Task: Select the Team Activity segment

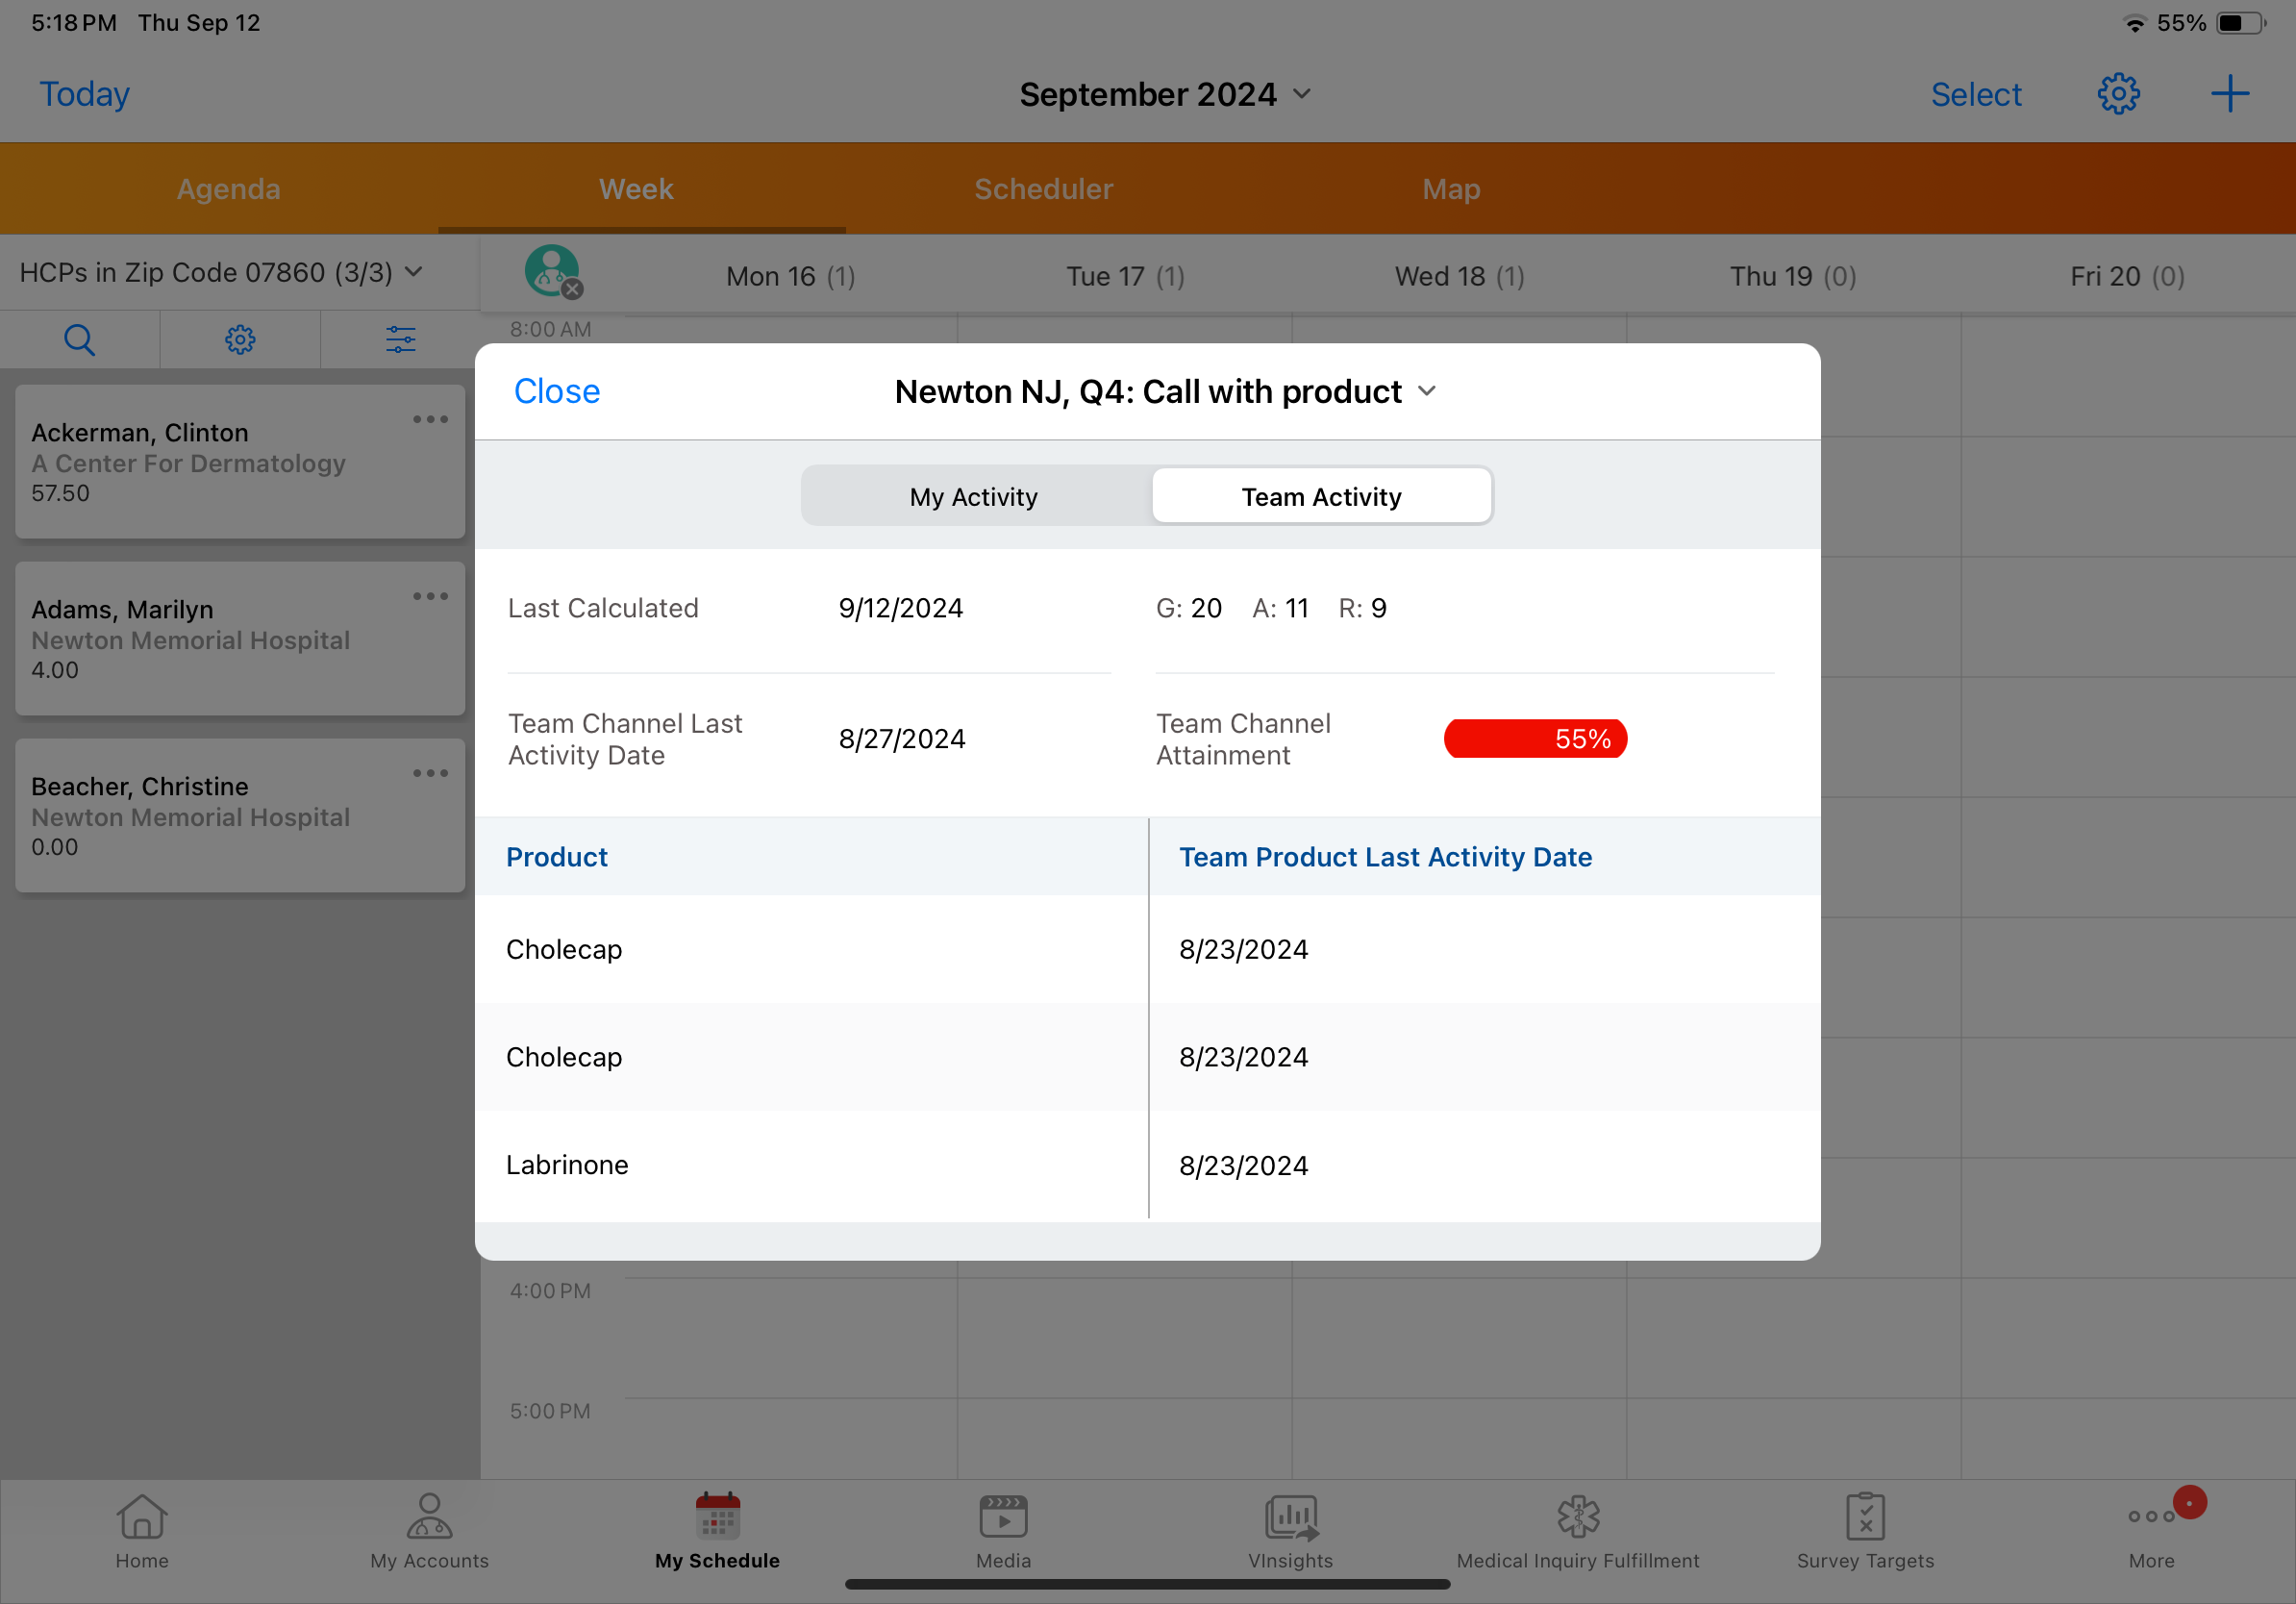Action: pyautogui.click(x=1321, y=496)
